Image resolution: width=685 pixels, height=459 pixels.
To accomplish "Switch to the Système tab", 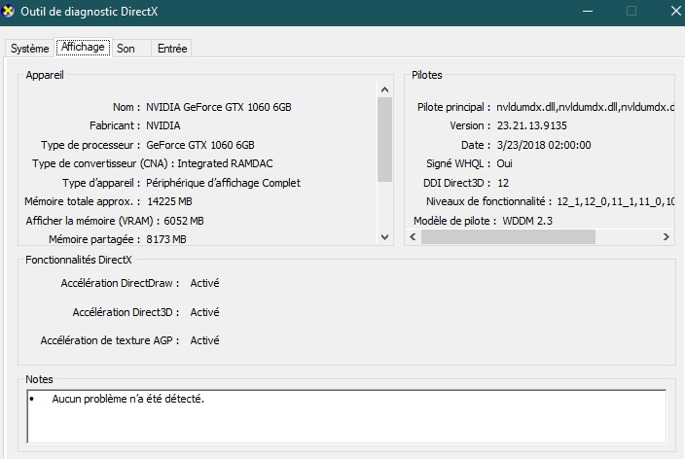I will click(x=30, y=48).
